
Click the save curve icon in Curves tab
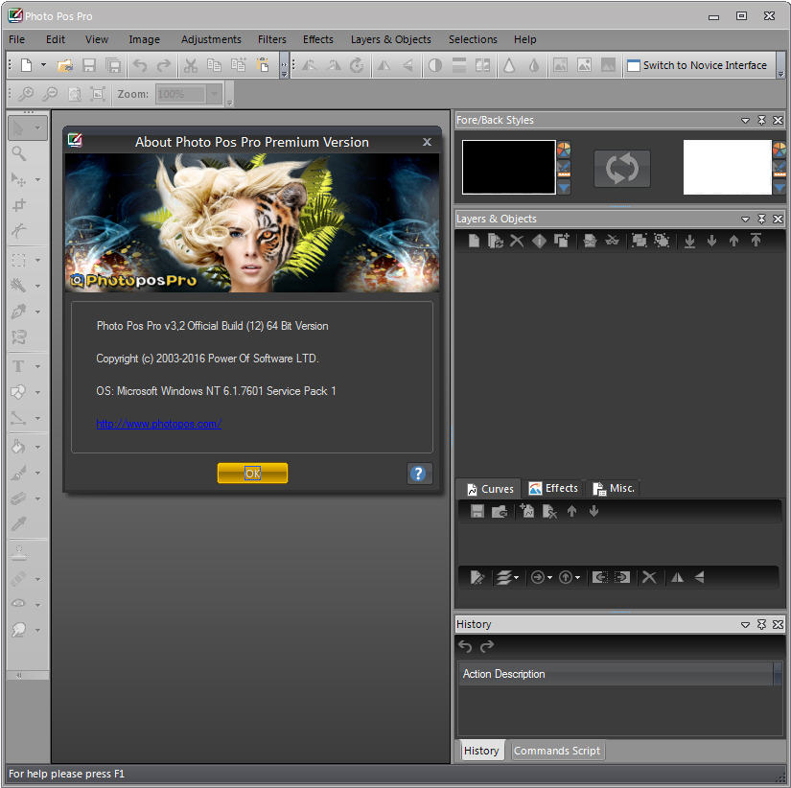coord(477,512)
